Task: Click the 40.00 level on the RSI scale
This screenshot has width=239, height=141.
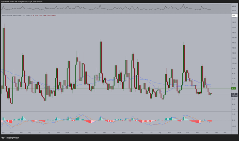Action: pos(234,11)
